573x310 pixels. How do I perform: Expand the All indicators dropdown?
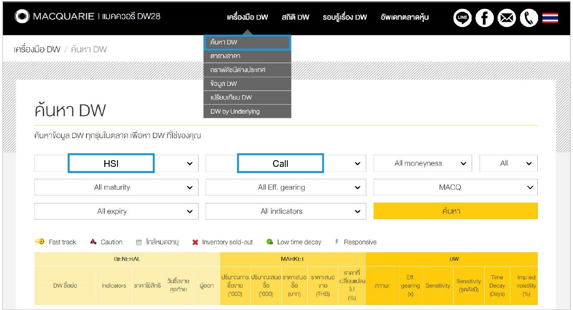click(286, 212)
